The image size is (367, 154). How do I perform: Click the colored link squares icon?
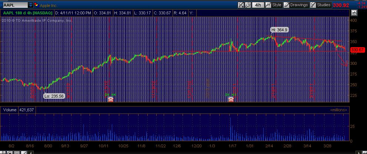36,5
